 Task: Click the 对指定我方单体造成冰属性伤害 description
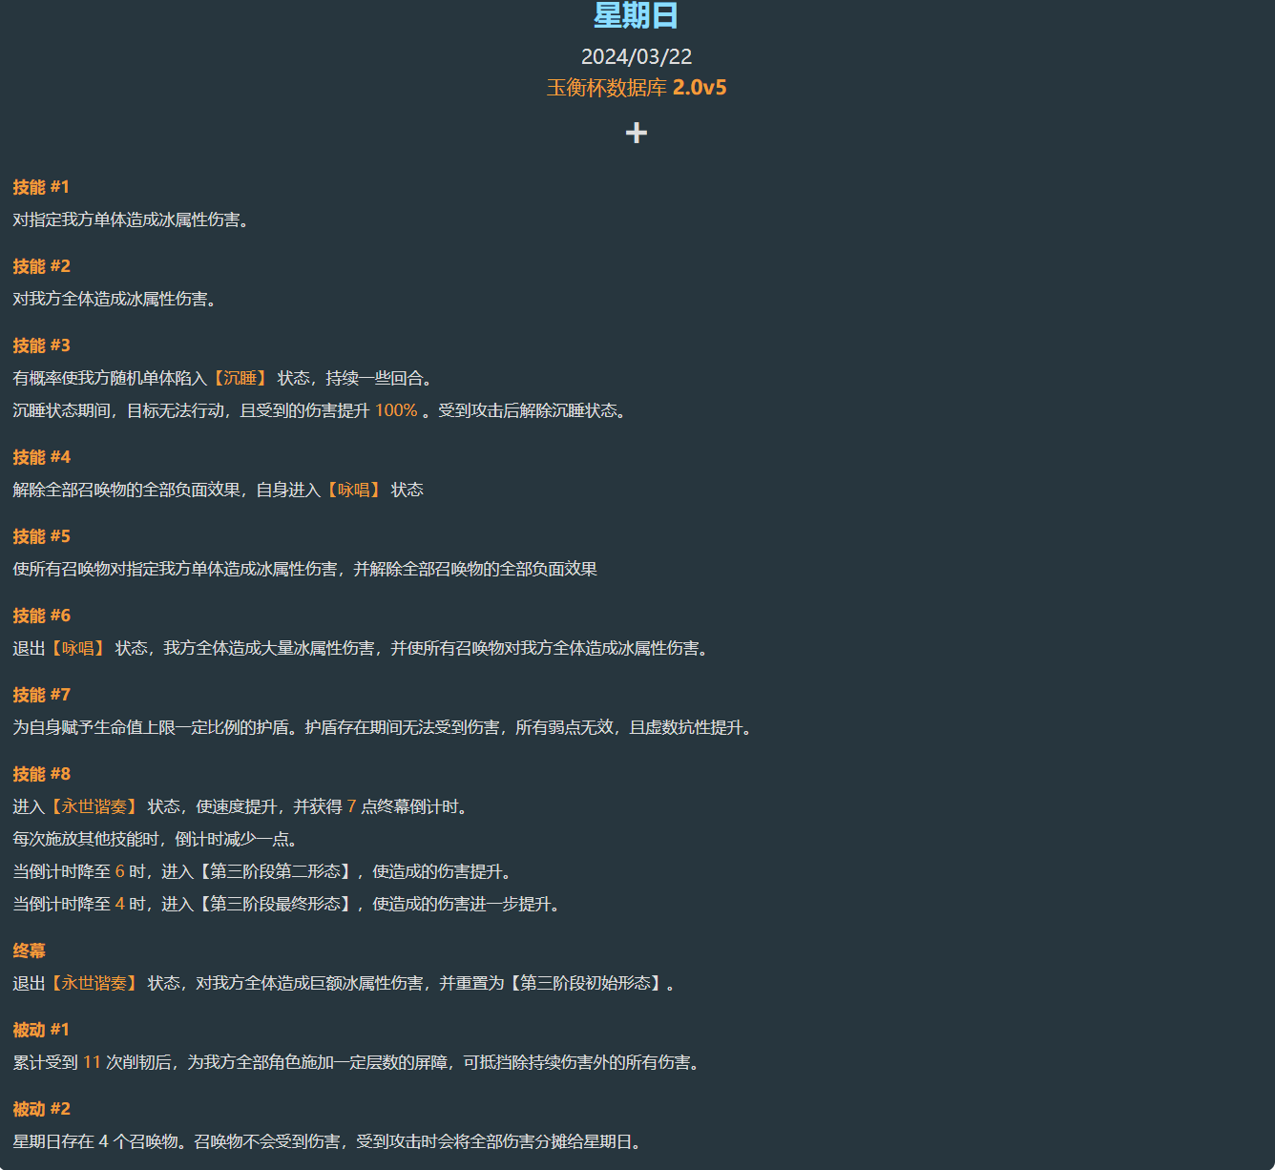pos(133,219)
